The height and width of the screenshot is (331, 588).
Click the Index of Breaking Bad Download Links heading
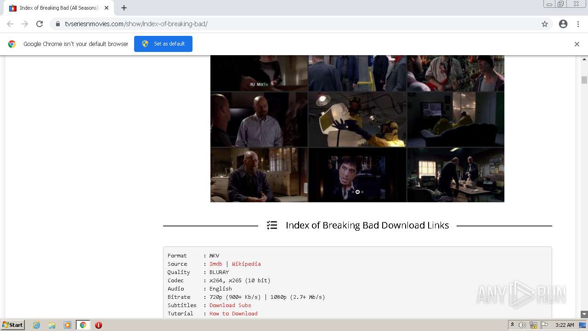367,225
